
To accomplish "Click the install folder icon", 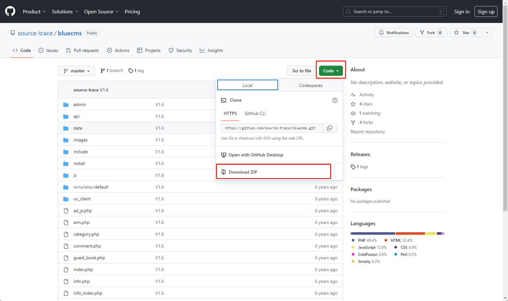I will click(66, 164).
